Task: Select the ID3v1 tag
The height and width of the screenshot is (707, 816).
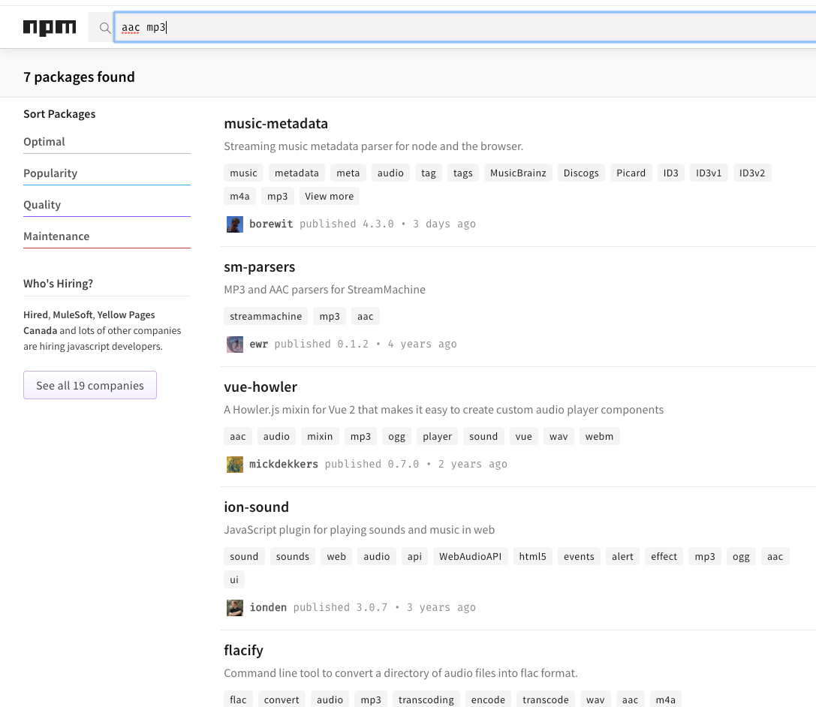Action: pyautogui.click(x=709, y=173)
